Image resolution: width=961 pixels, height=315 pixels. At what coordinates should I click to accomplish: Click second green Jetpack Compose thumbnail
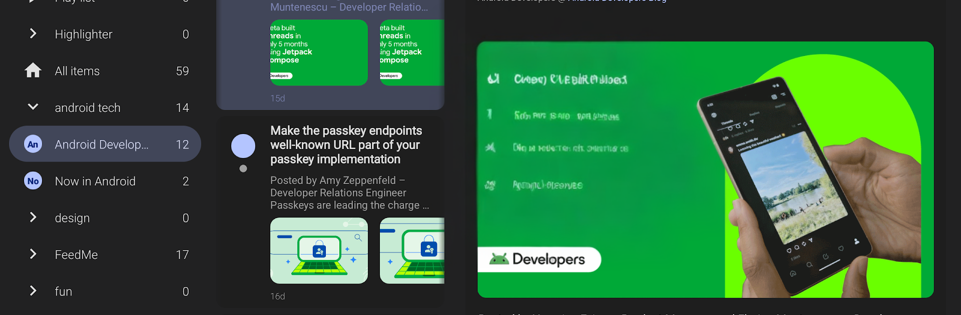tap(412, 52)
